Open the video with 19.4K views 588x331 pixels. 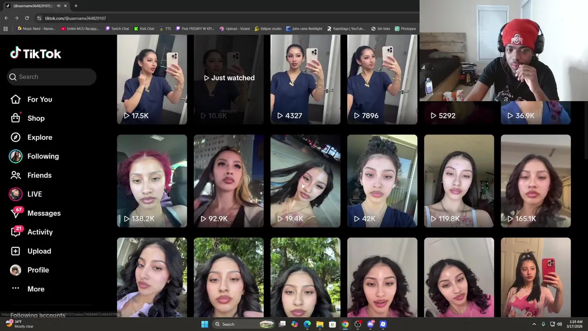click(305, 181)
